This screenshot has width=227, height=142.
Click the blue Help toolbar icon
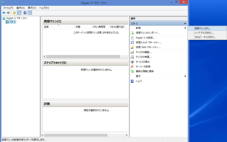(x=25, y=13)
